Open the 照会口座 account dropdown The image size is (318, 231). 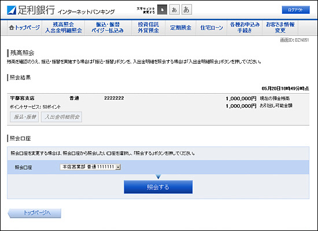90,167
